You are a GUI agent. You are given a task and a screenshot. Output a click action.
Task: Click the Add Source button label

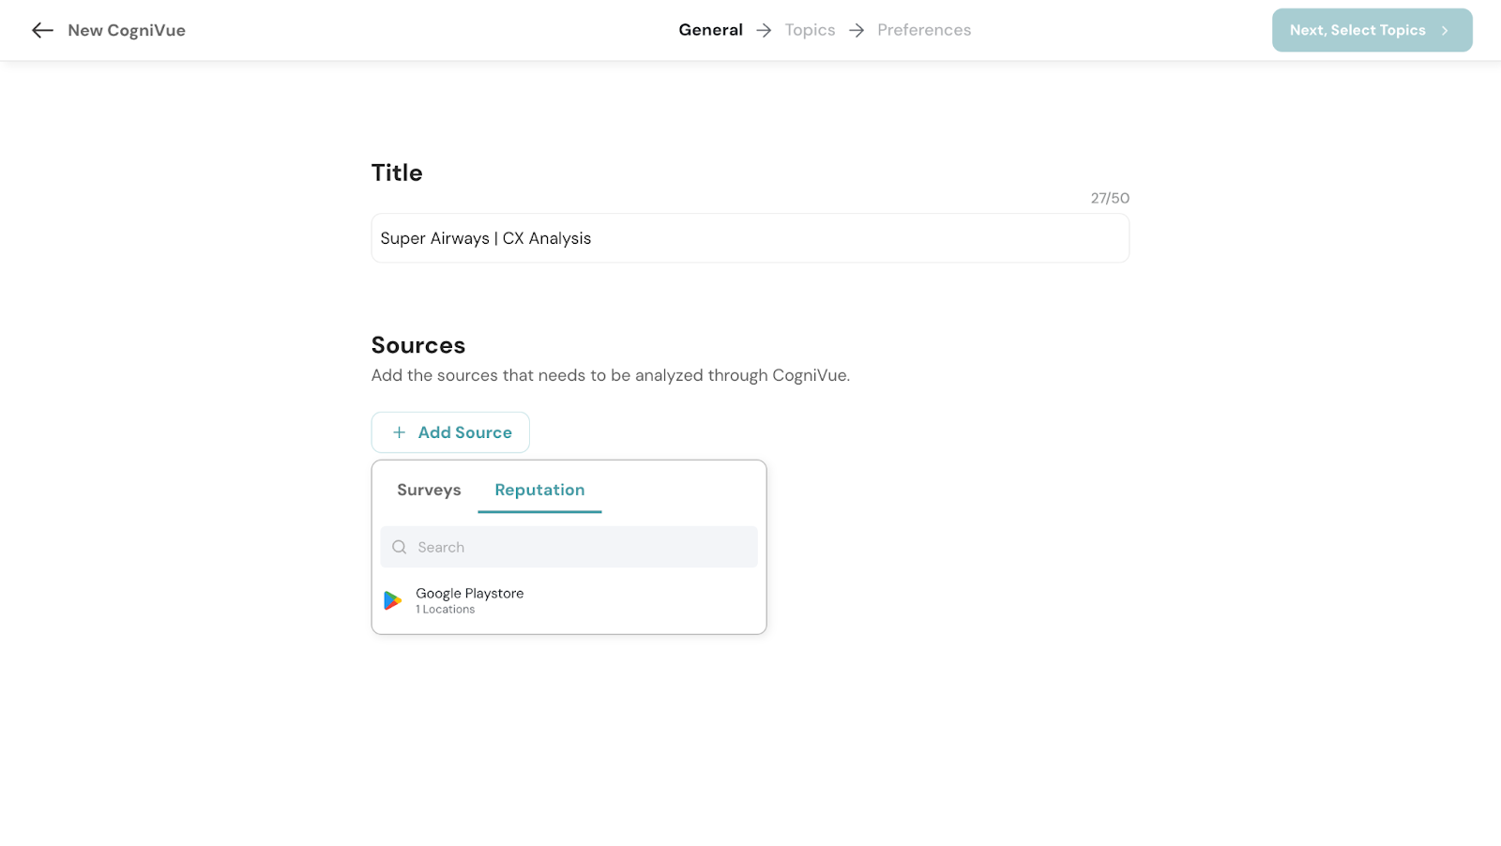tap(464, 432)
